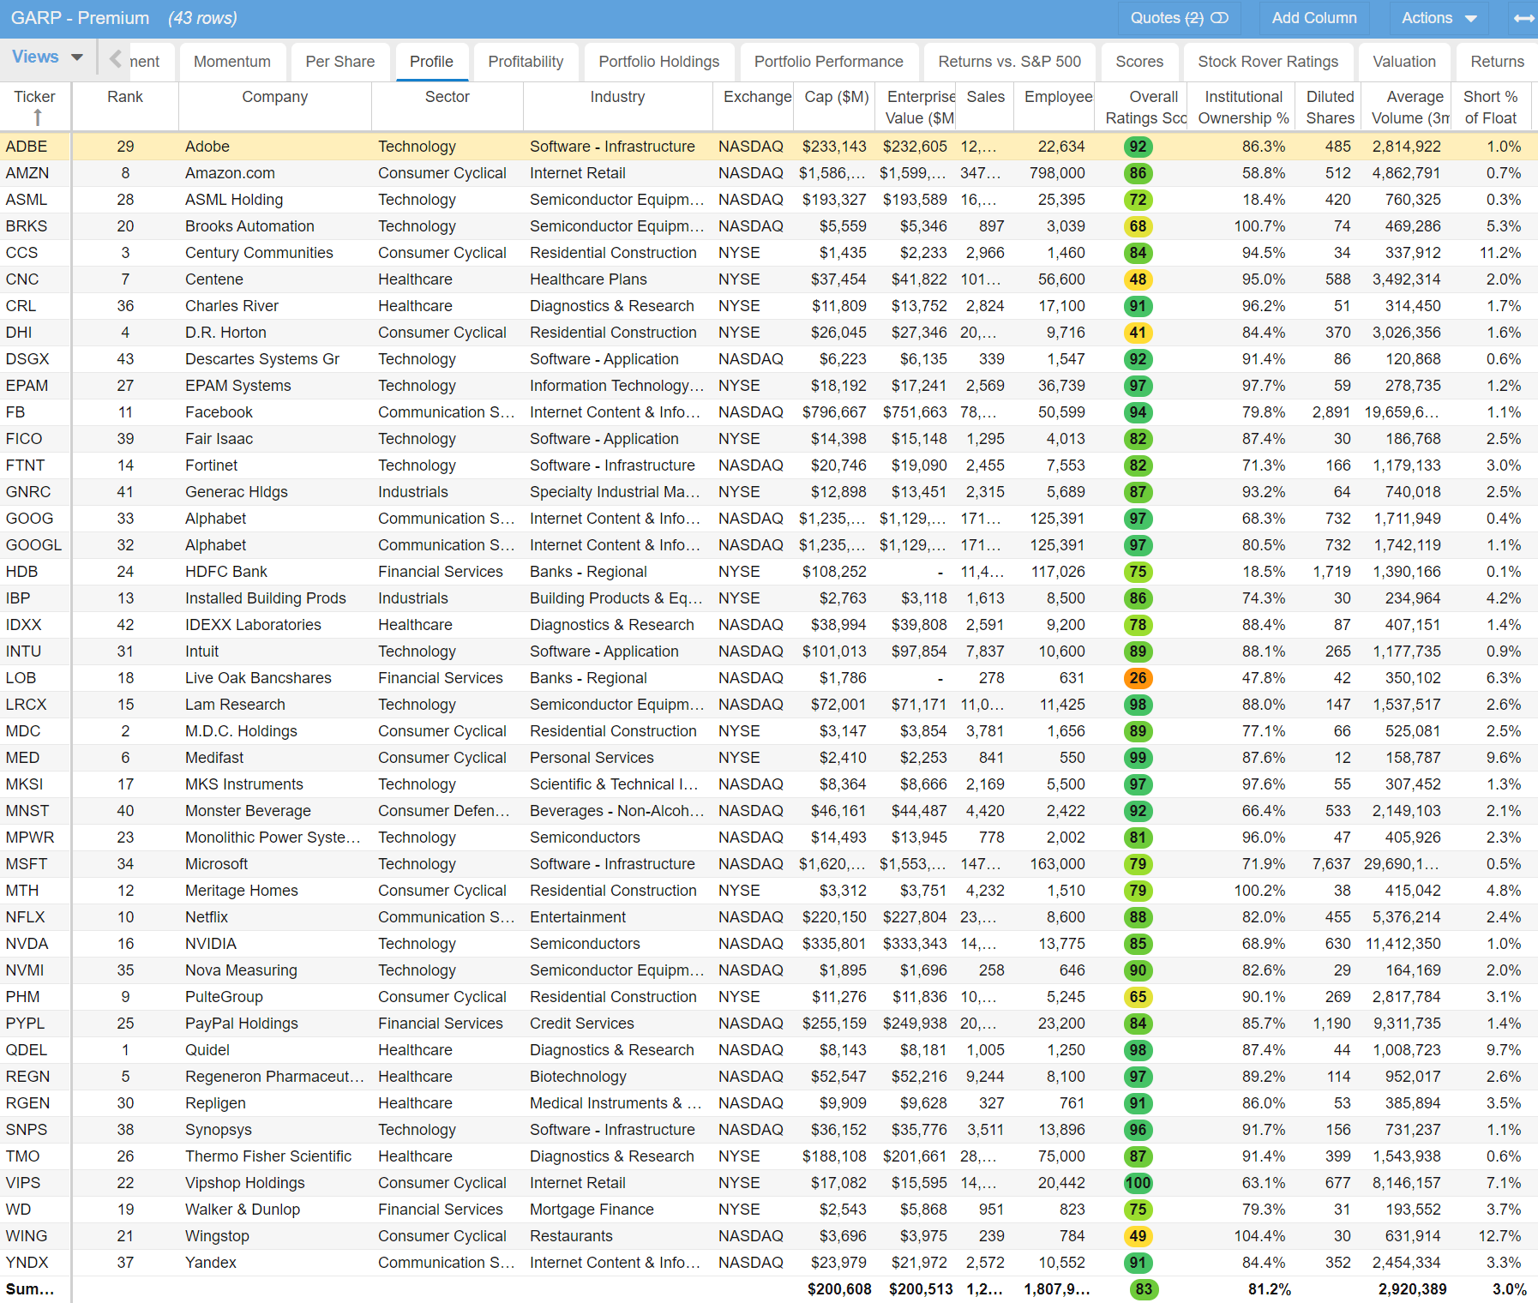This screenshot has width=1538, height=1303.
Task: Click the Short % of Float header
Action: click(x=1490, y=107)
